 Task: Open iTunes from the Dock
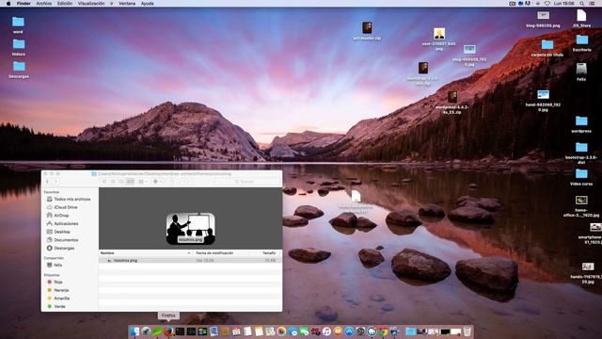tap(326, 331)
